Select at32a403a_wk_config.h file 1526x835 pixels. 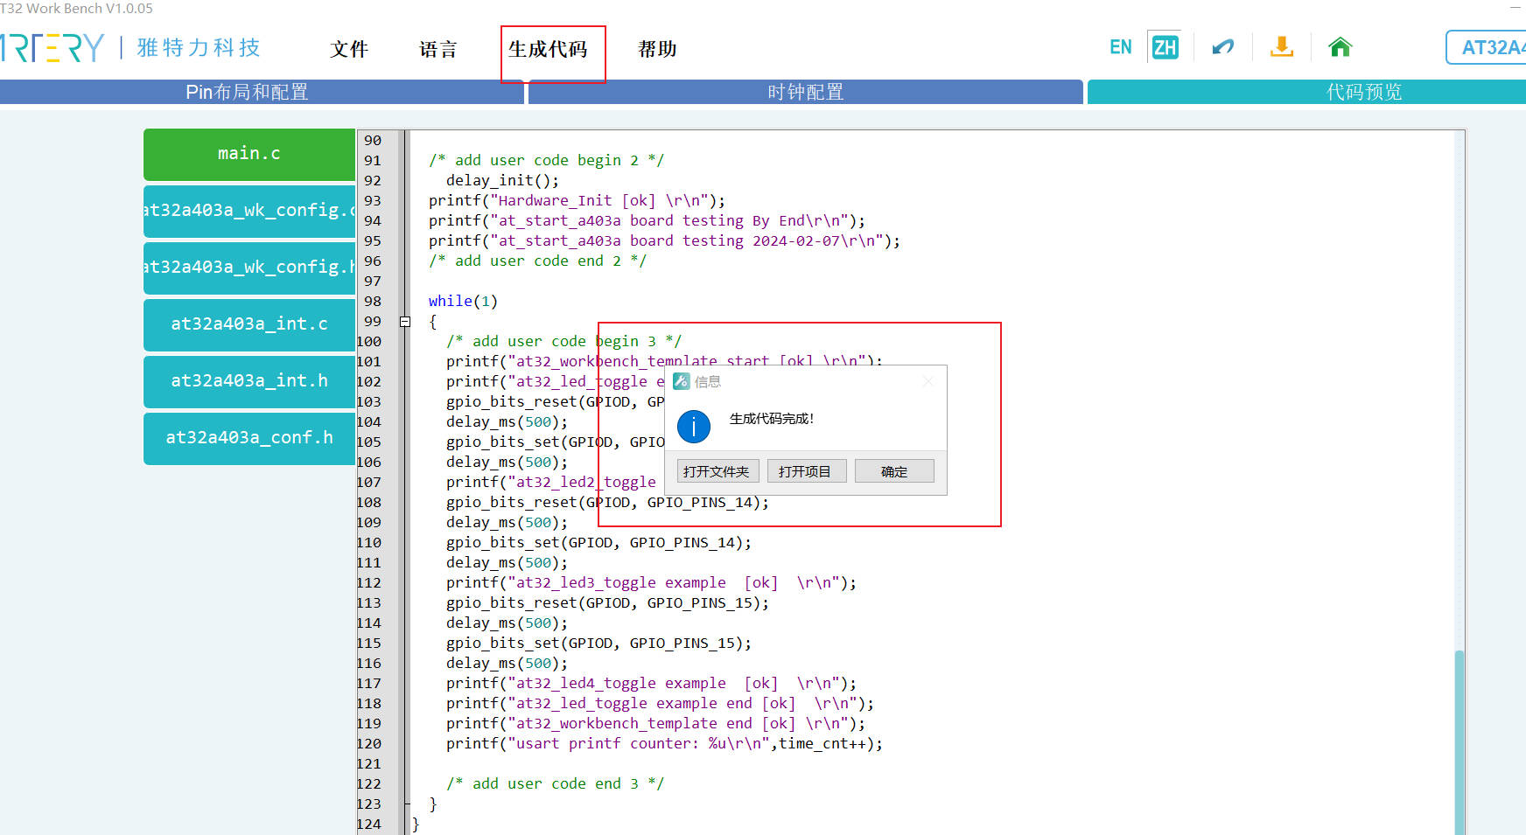(x=249, y=268)
